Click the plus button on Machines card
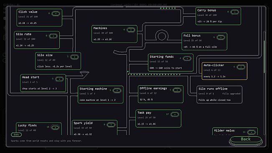 tap(131, 30)
